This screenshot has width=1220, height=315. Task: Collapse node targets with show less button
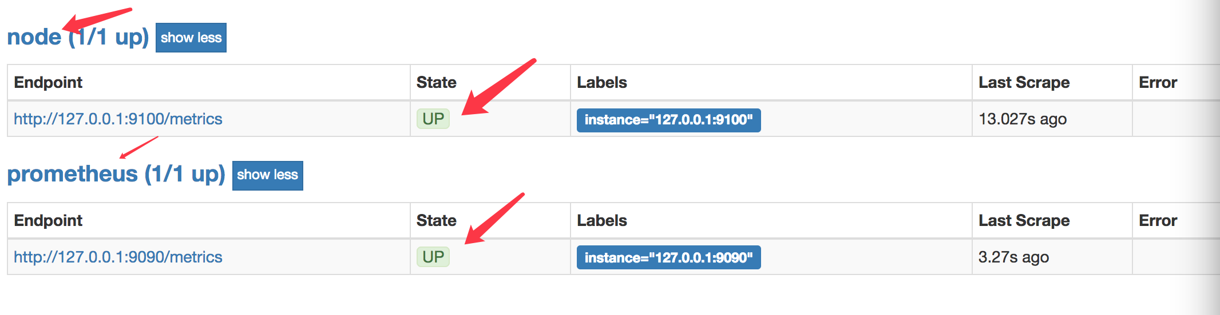click(x=191, y=38)
